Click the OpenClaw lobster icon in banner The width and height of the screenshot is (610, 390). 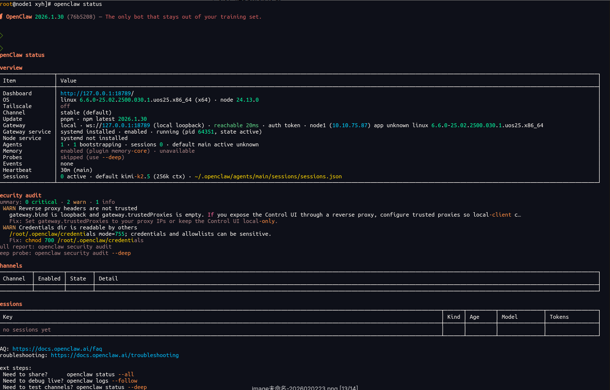point(1,17)
